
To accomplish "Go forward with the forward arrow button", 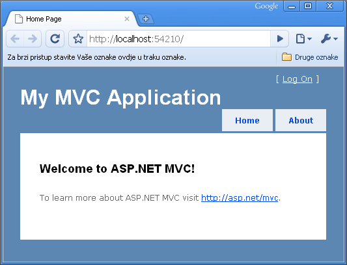I will [33, 39].
